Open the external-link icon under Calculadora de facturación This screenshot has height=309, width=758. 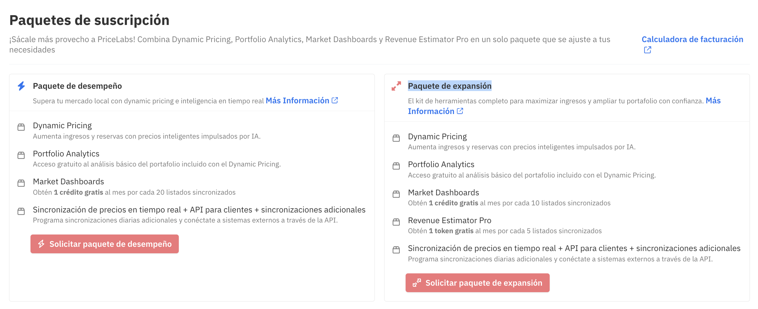pos(647,50)
